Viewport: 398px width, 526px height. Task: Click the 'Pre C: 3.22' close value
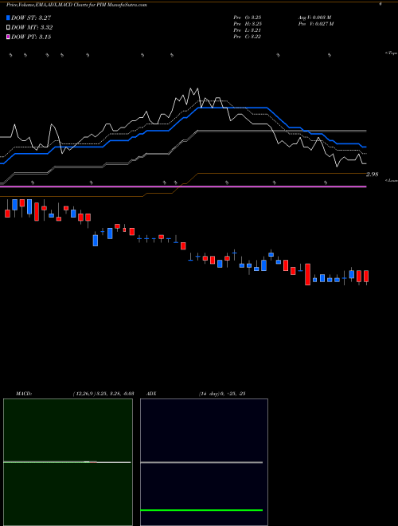[248, 37]
